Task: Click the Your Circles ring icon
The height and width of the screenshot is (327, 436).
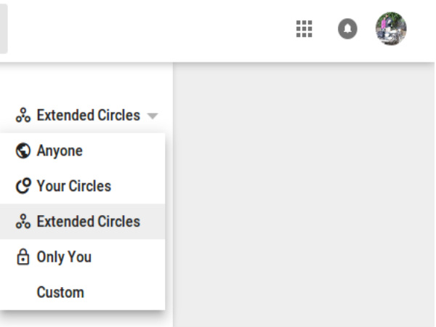Action: [x=23, y=186]
